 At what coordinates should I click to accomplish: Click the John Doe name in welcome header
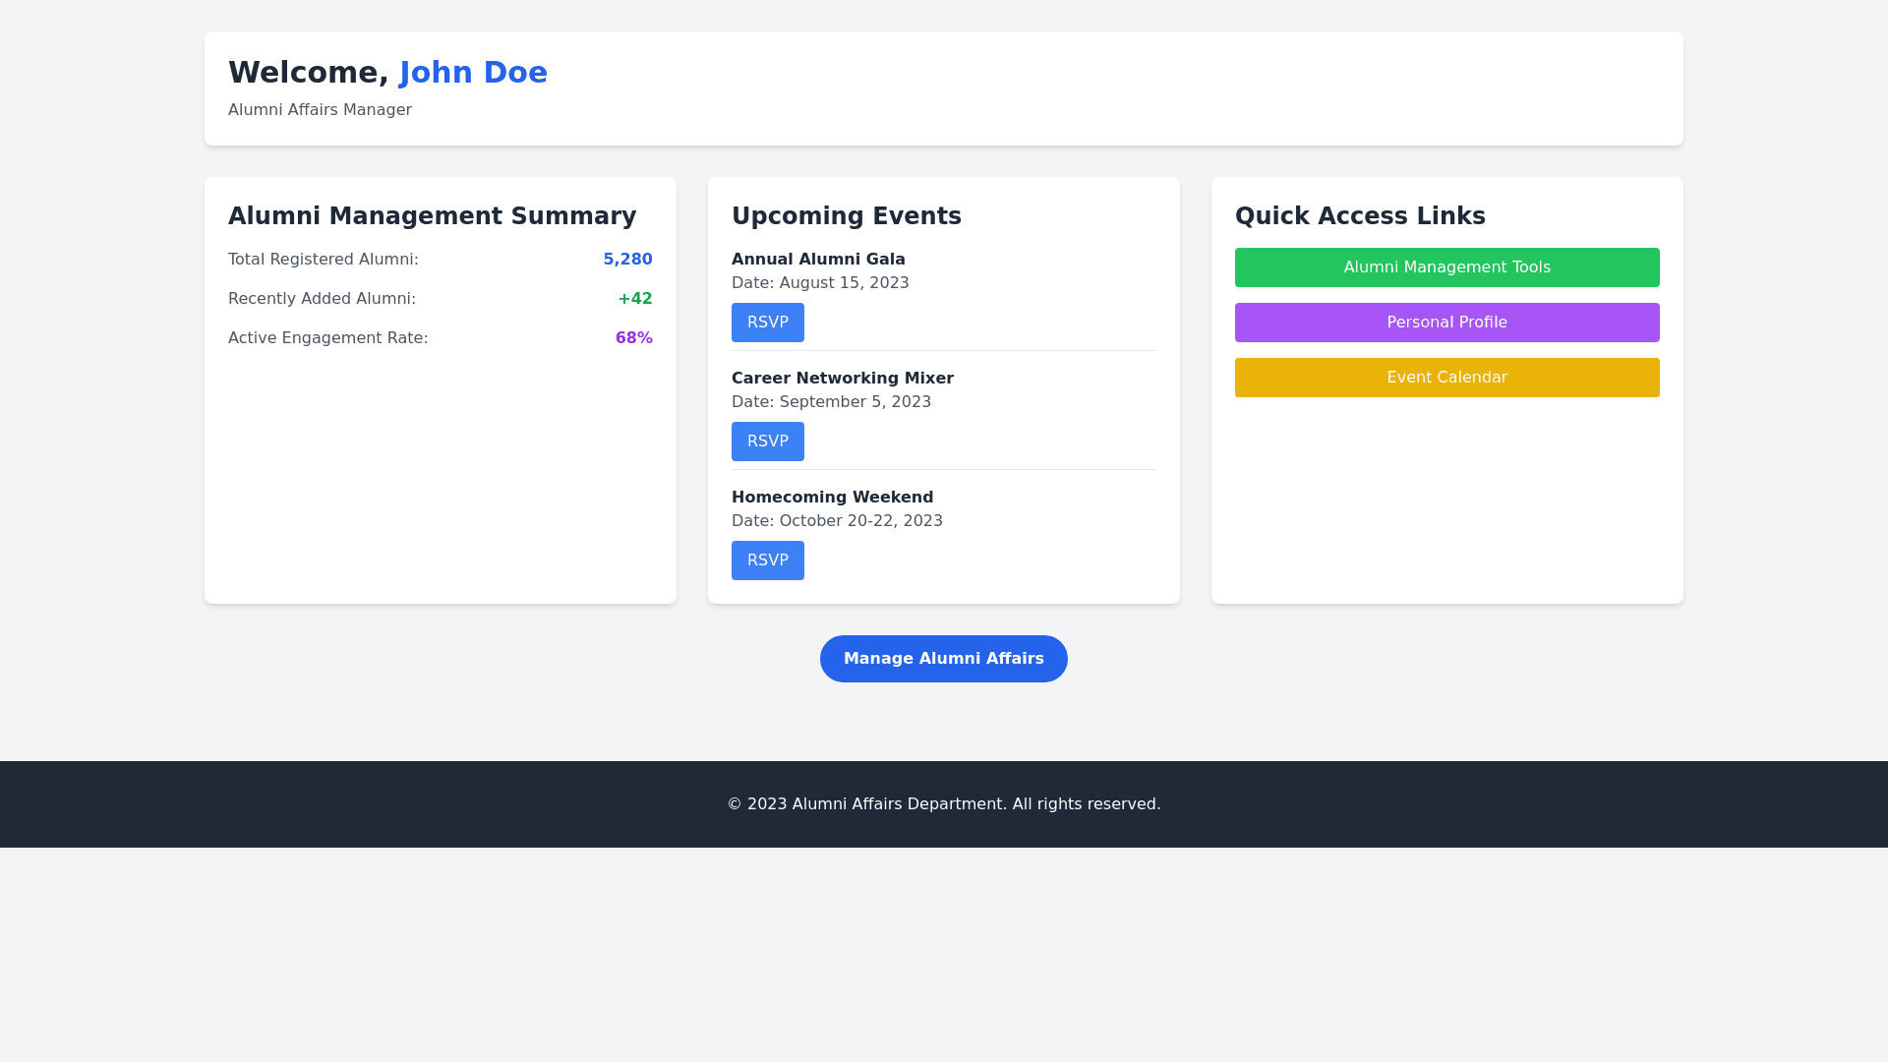(473, 73)
